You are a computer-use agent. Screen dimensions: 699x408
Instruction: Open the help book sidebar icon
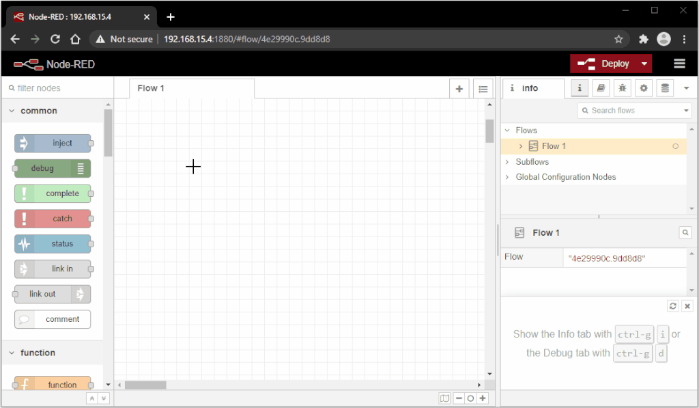(601, 88)
